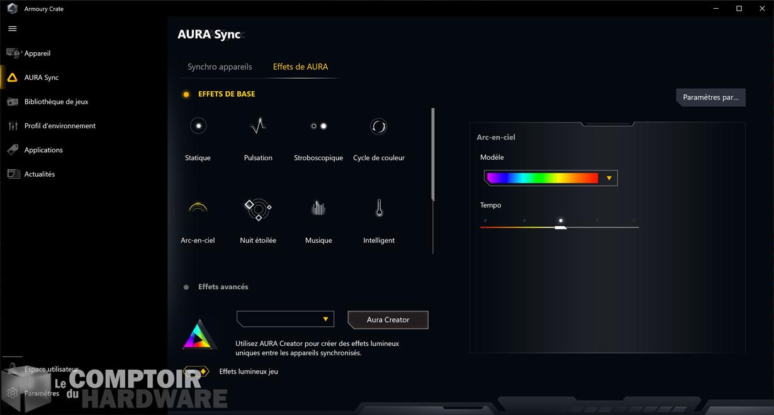Select the Effets de base radio button
Image resolution: width=774 pixels, height=415 pixels.
[186, 94]
